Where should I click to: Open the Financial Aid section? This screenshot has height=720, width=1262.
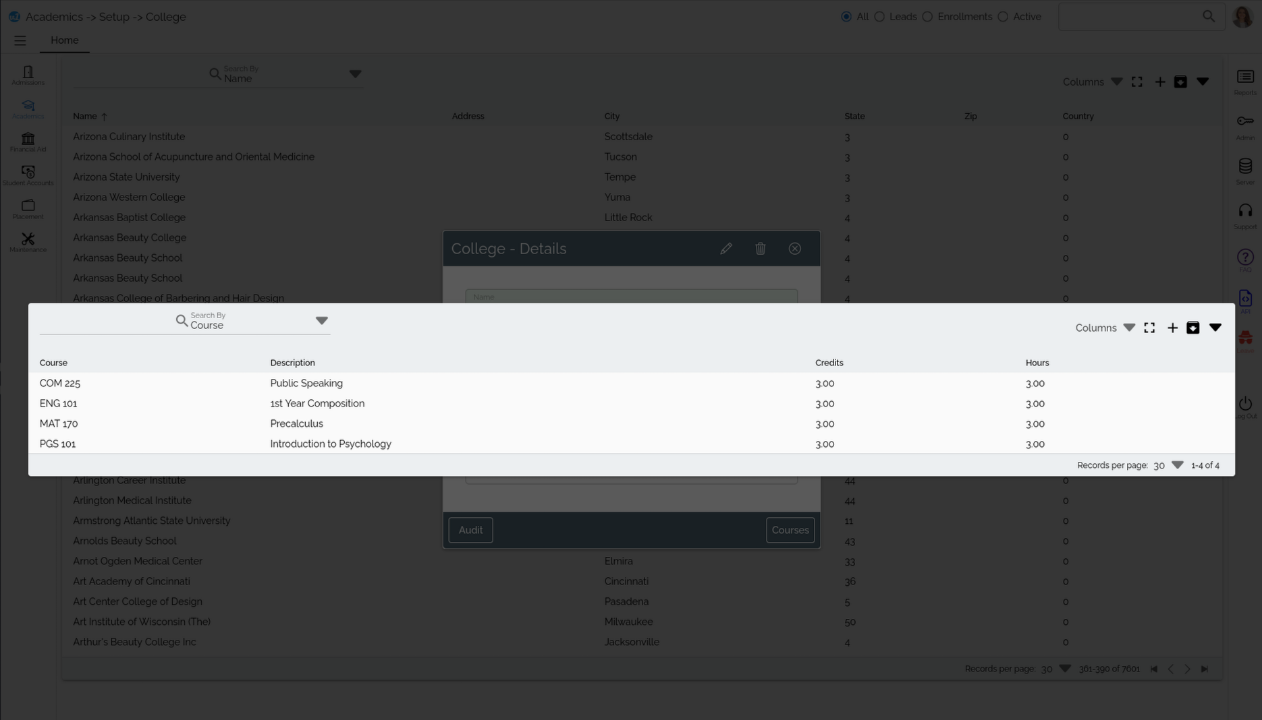(x=28, y=138)
